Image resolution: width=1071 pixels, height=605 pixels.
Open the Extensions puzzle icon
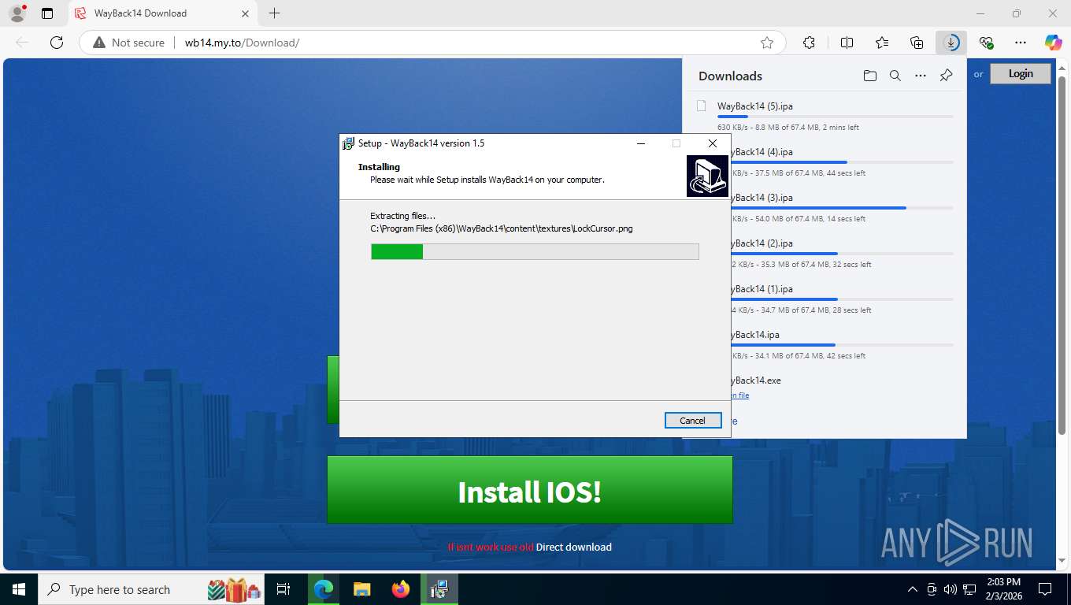(x=809, y=43)
